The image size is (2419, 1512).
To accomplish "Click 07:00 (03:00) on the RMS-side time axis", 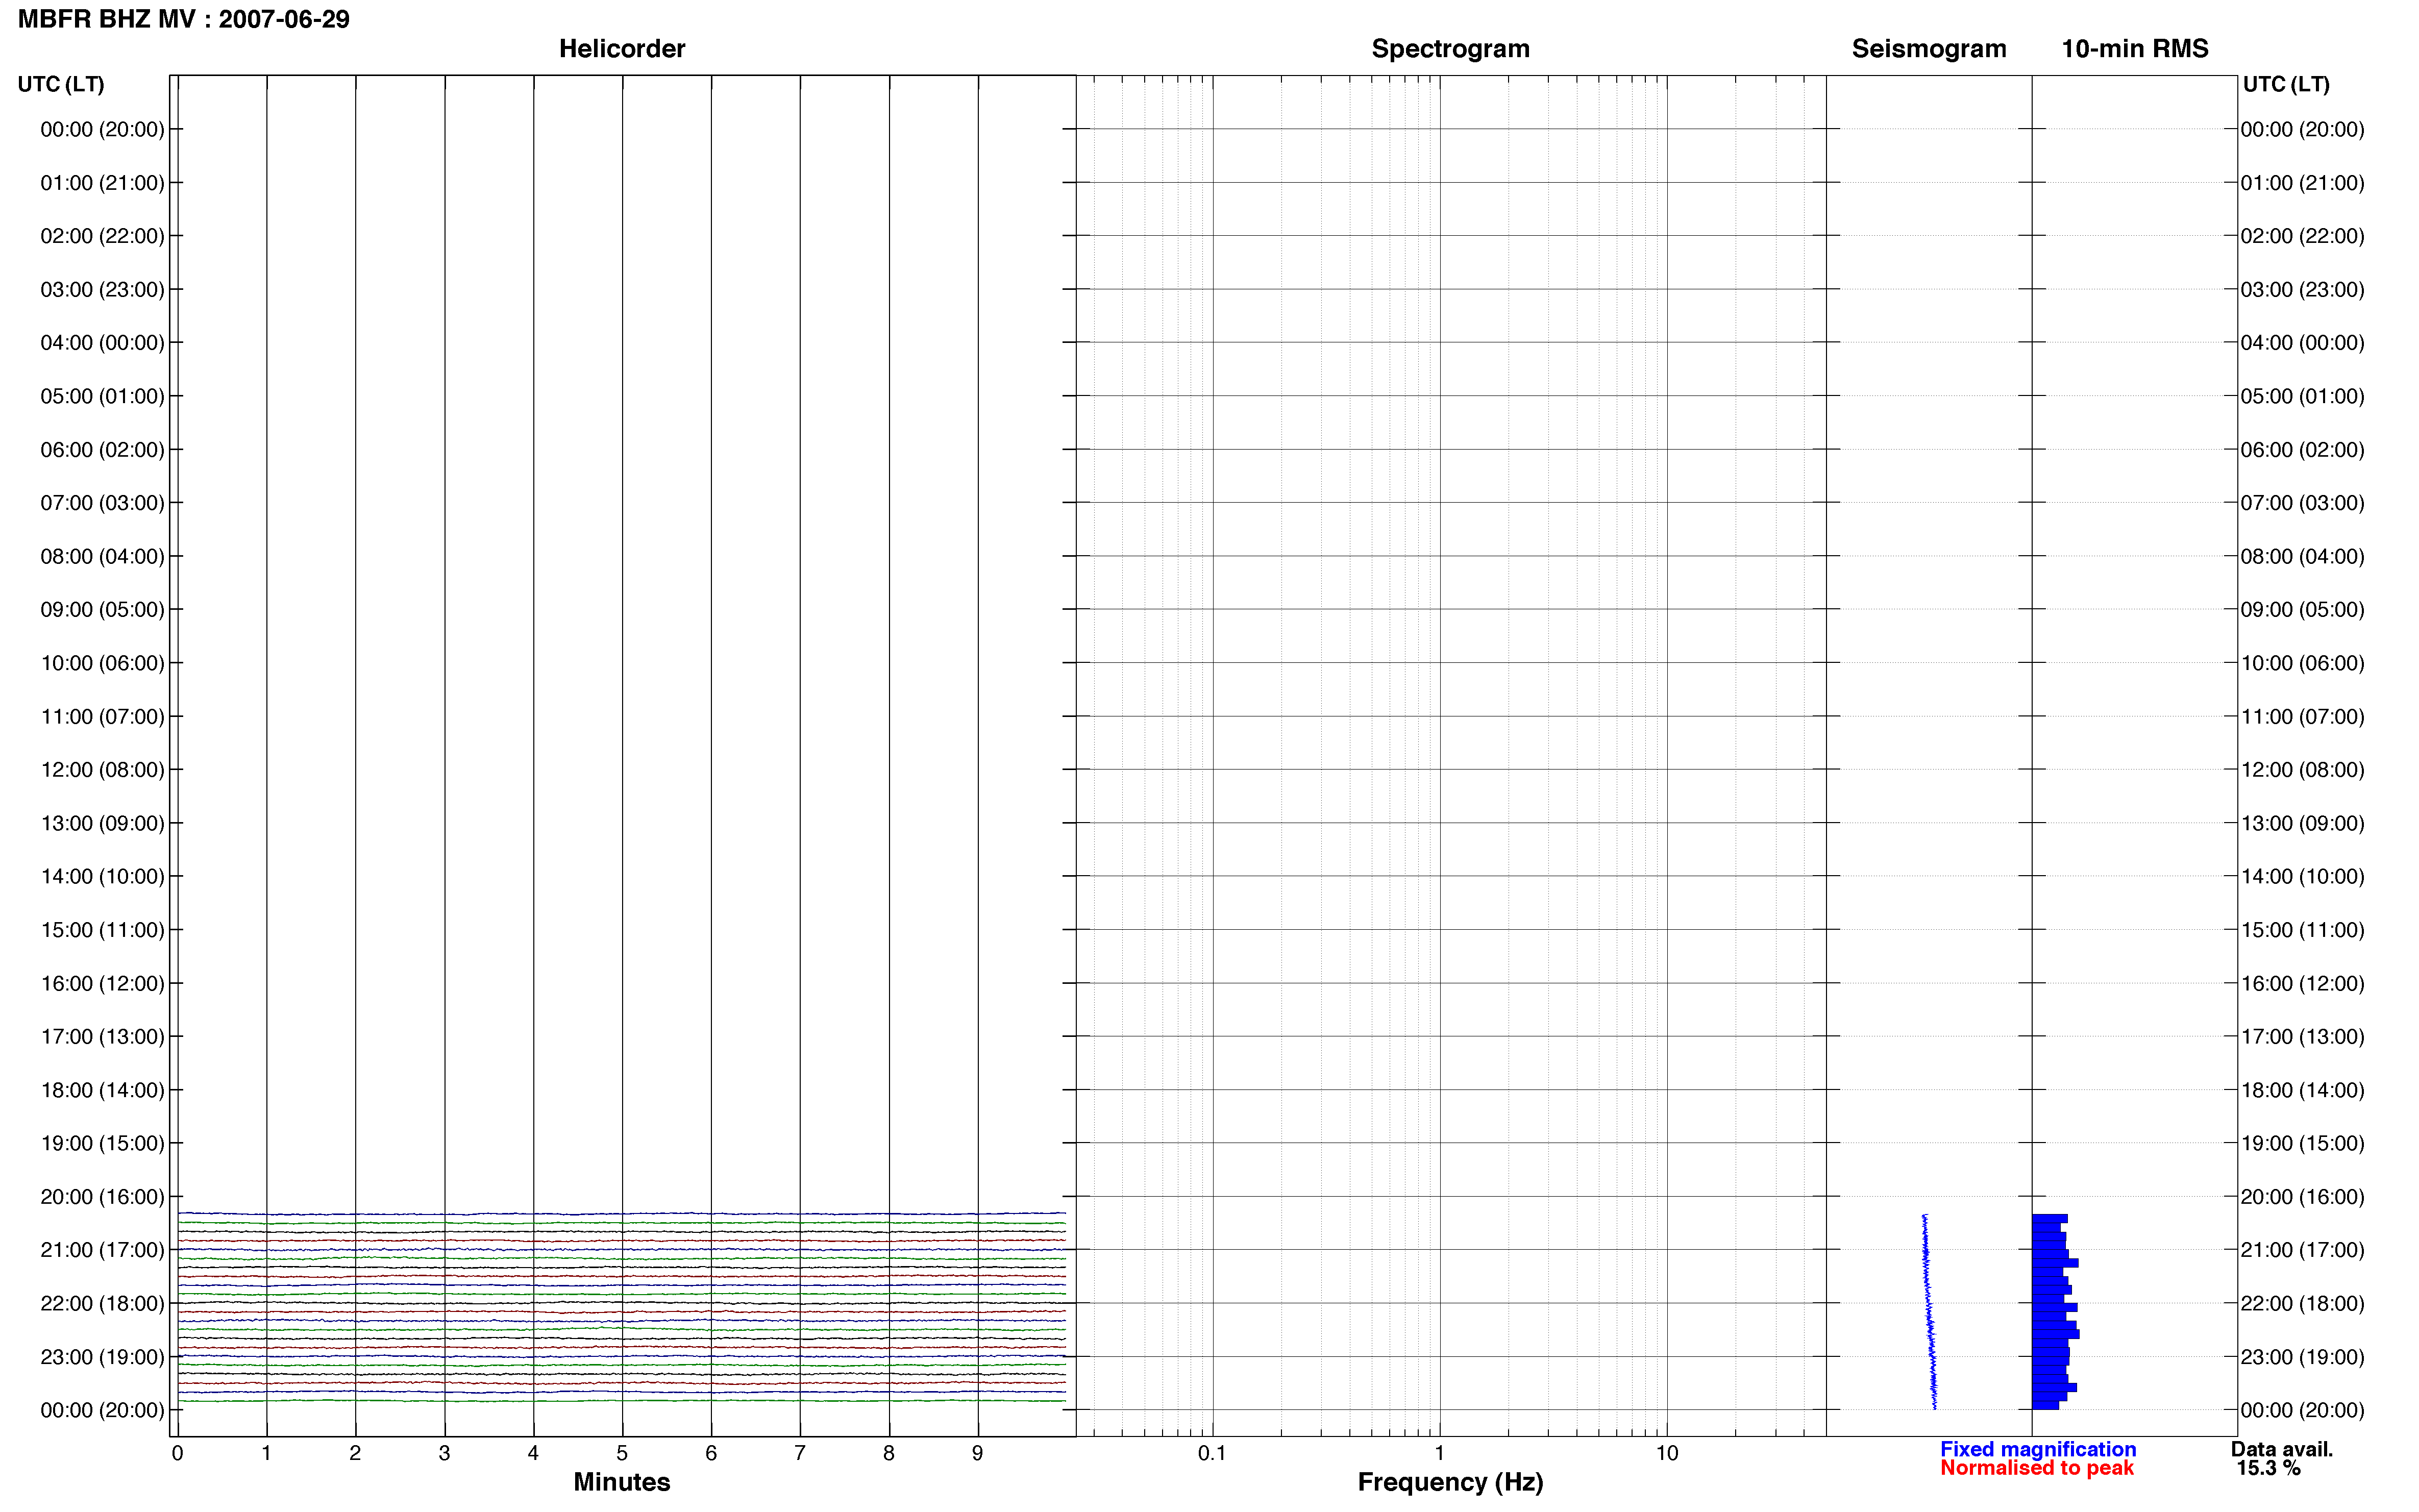I will click(2302, 503).
